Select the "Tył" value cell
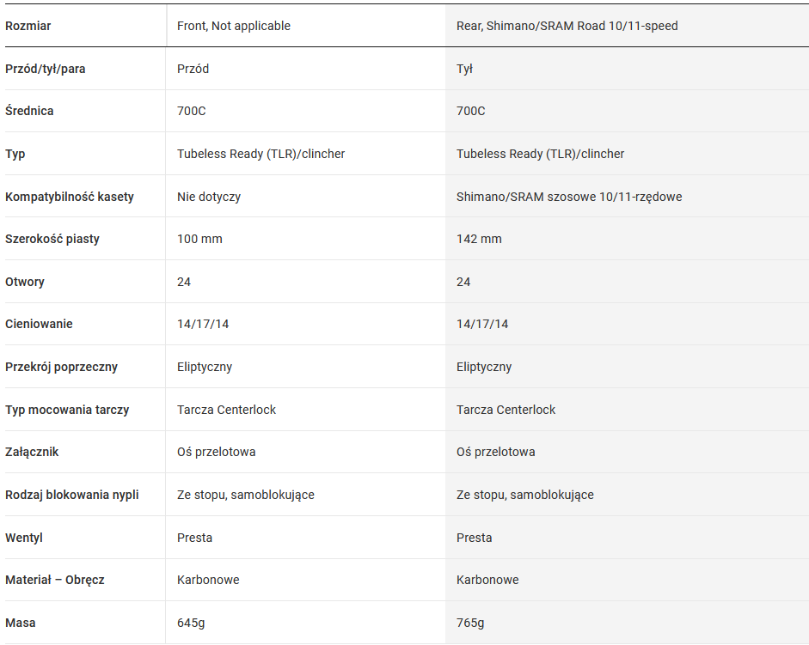 (x=465, y=69)
